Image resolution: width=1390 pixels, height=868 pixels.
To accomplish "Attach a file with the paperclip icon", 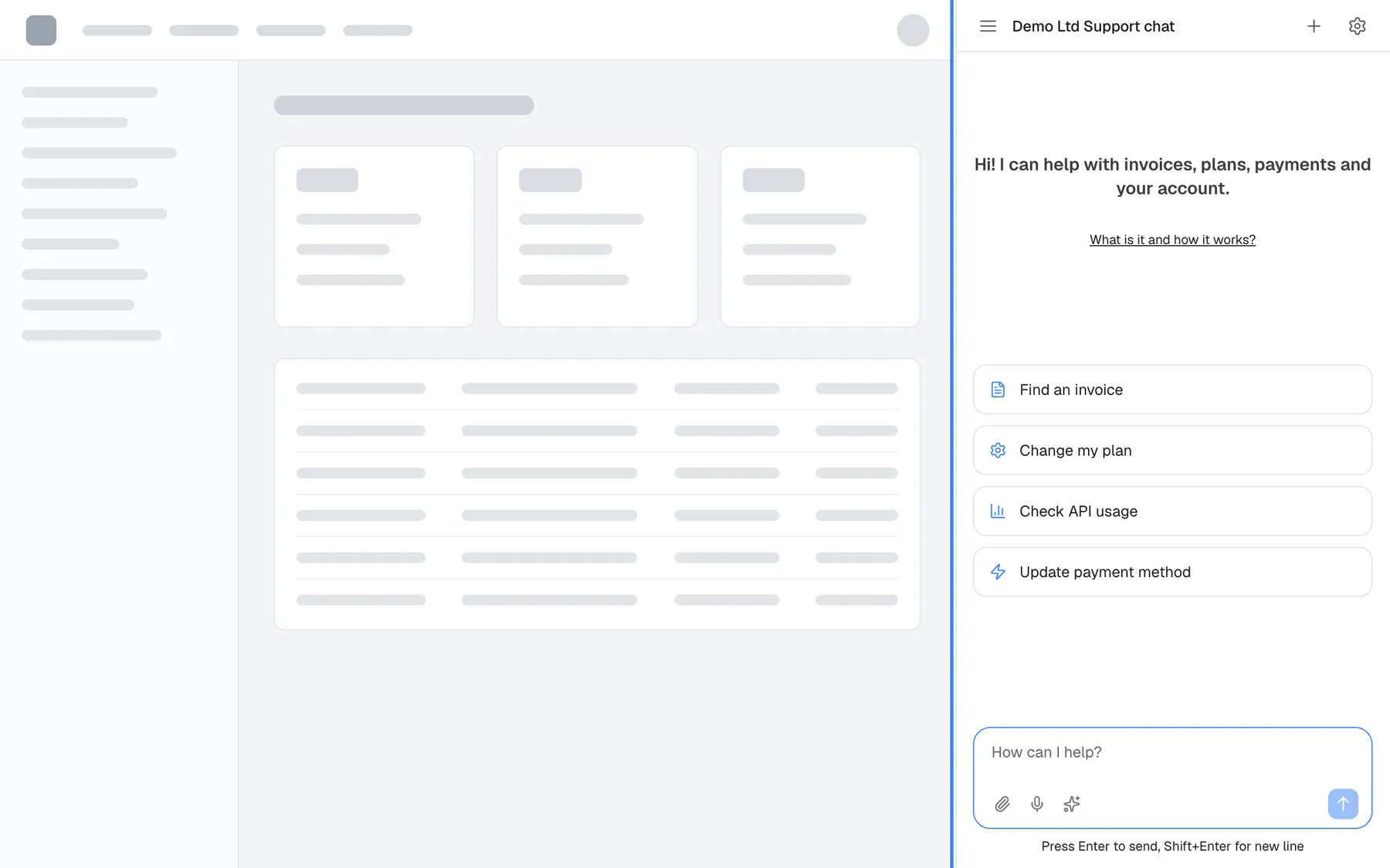I will tap(1002, 804).
